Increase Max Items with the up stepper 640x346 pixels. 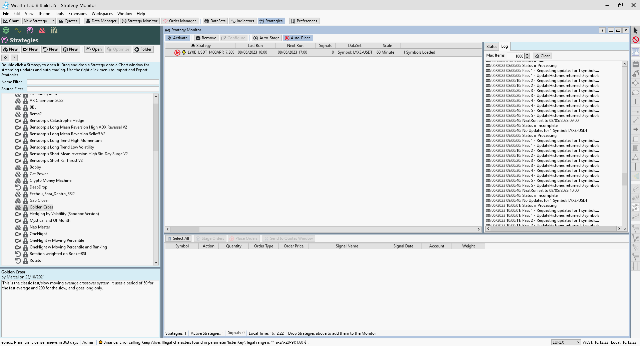[x=527, y=55]
